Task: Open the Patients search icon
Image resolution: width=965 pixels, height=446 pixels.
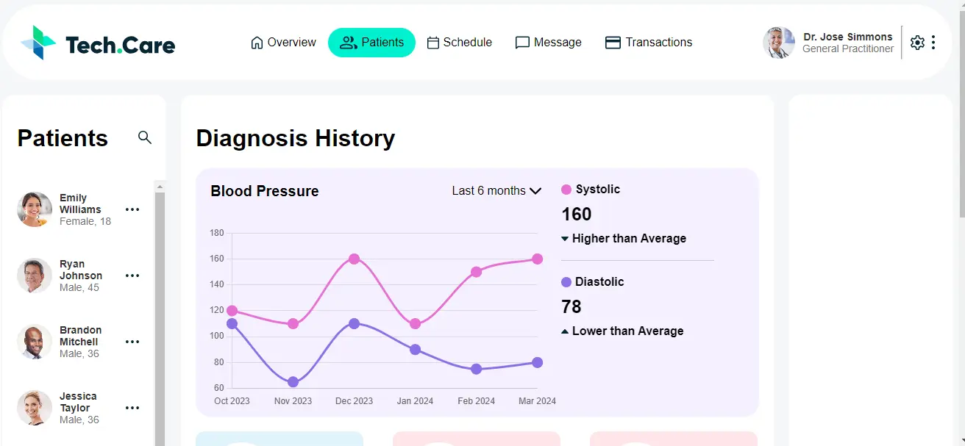Action: coord(145,137)
